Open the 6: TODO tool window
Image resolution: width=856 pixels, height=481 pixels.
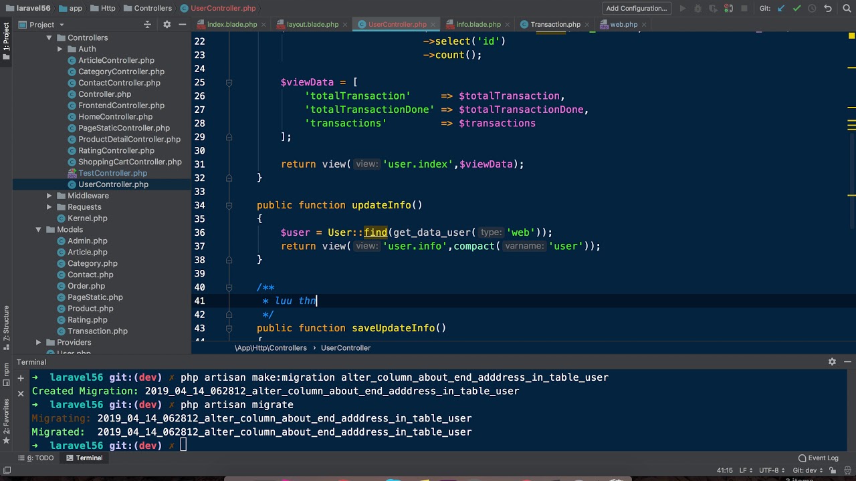point(36,458)
